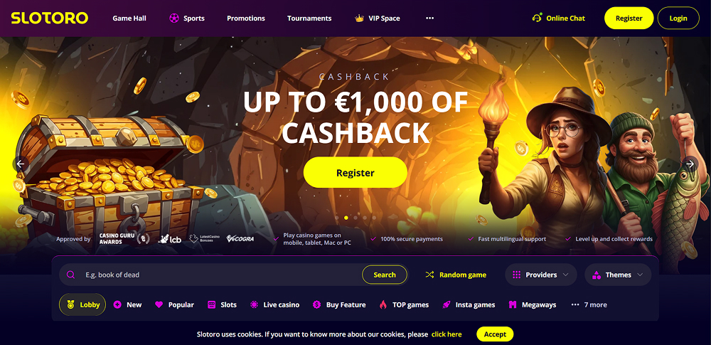Expand the Themes dropdown
The height and width of the screenshot is (345, 711).
[x=618, y=275]
